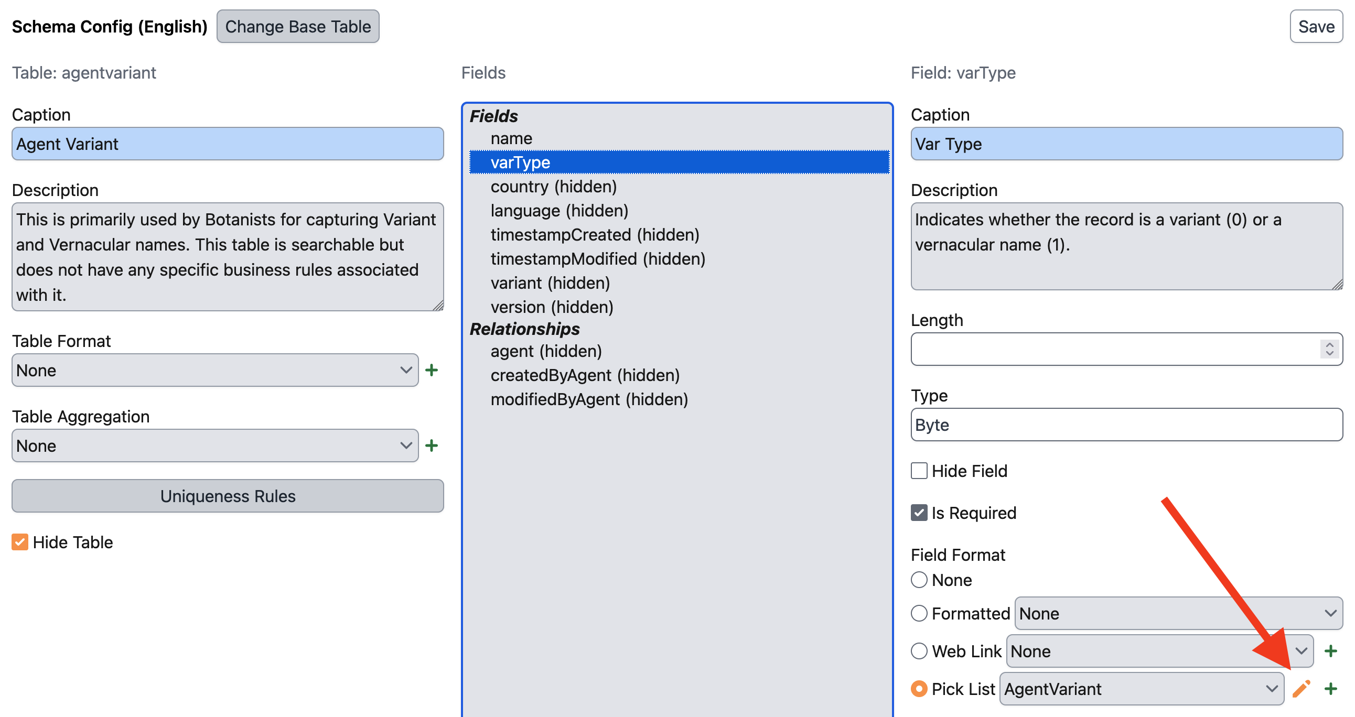Click the green plus next to Pick List
Screen dimensions: 1355x717
pyautogui.click(x=1331, y=689)
